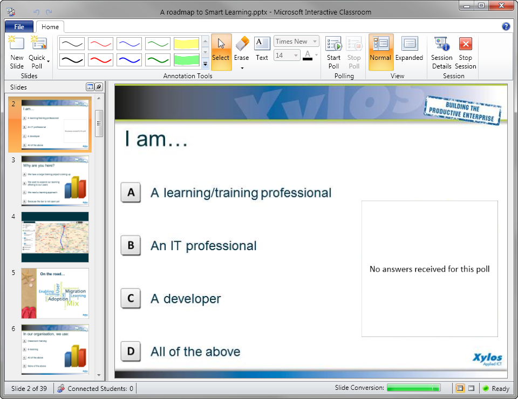Viewport: 518px width, 399px height.
Task: Click the slides panel scroll-up arrow
Action: pos(99,98)
